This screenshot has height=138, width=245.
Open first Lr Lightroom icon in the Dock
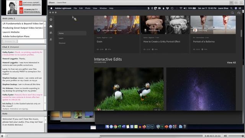[x=148, y=127]
